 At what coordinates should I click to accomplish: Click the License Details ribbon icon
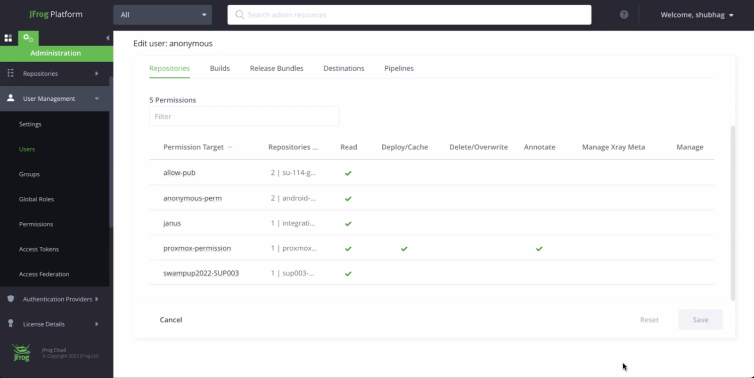coord(10,323)
